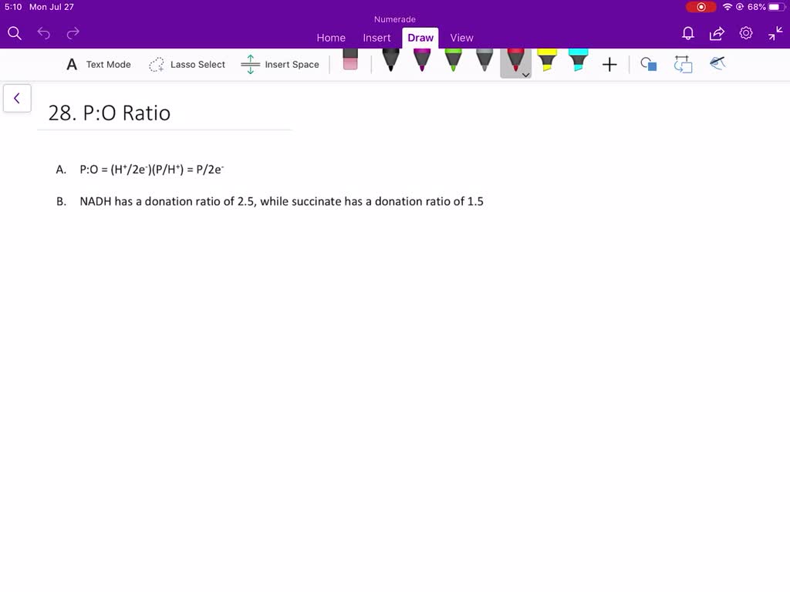
Task: Select the cyan highlighter
Action: (578, 60)
